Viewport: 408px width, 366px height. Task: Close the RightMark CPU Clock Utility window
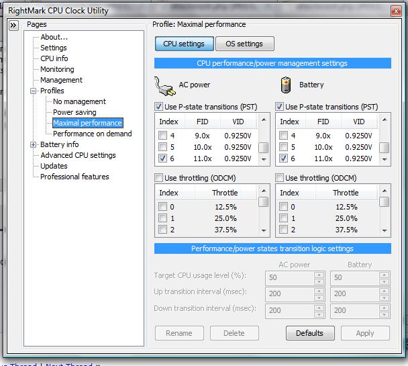click(396, 11)
